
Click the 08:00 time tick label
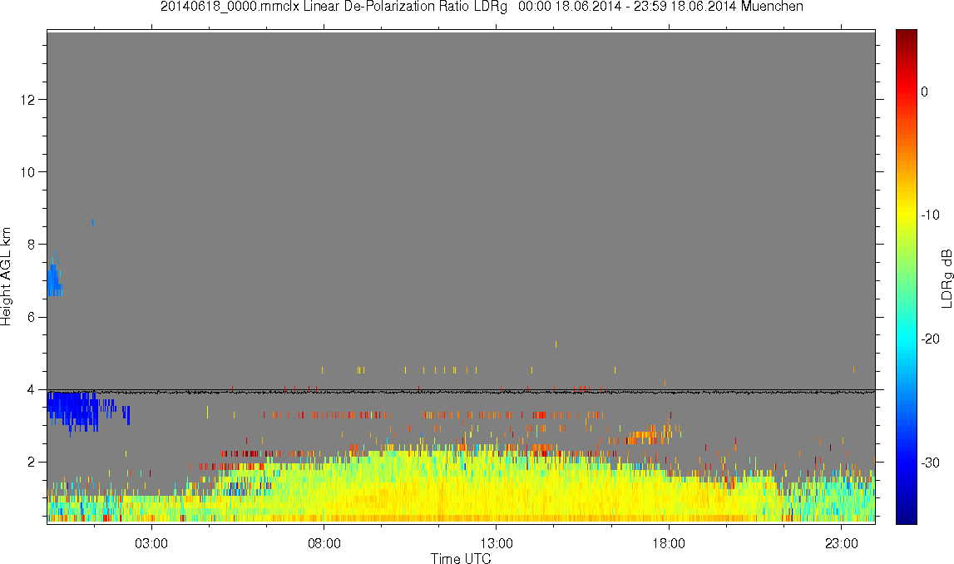(x=324, y=543)
